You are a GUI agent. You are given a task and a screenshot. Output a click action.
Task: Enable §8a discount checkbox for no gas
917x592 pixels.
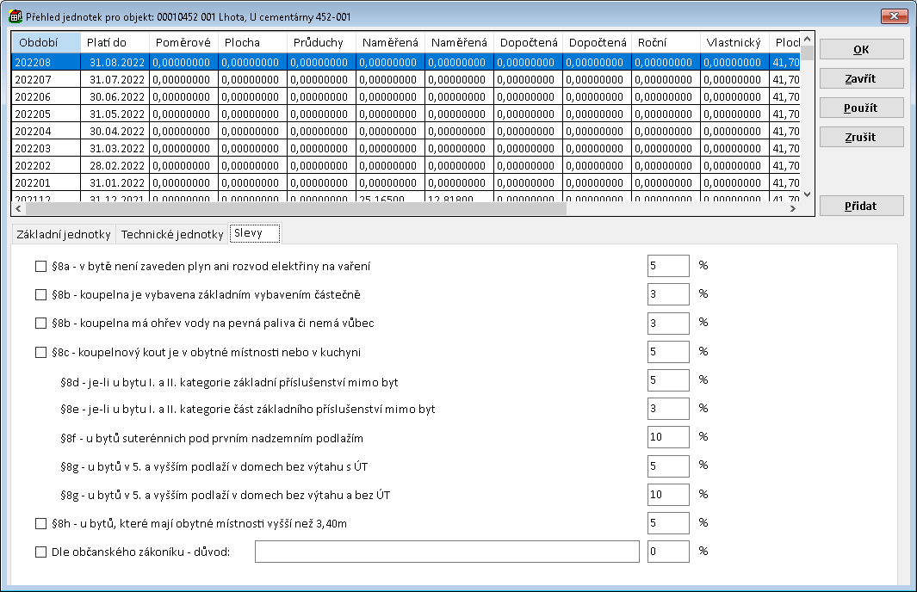pos(40,267)
